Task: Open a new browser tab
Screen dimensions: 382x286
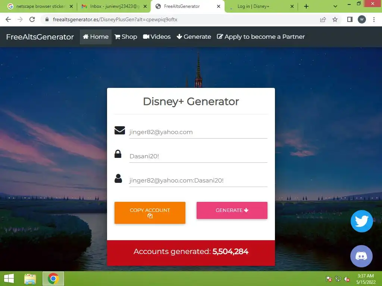Action: coord(306,7)
